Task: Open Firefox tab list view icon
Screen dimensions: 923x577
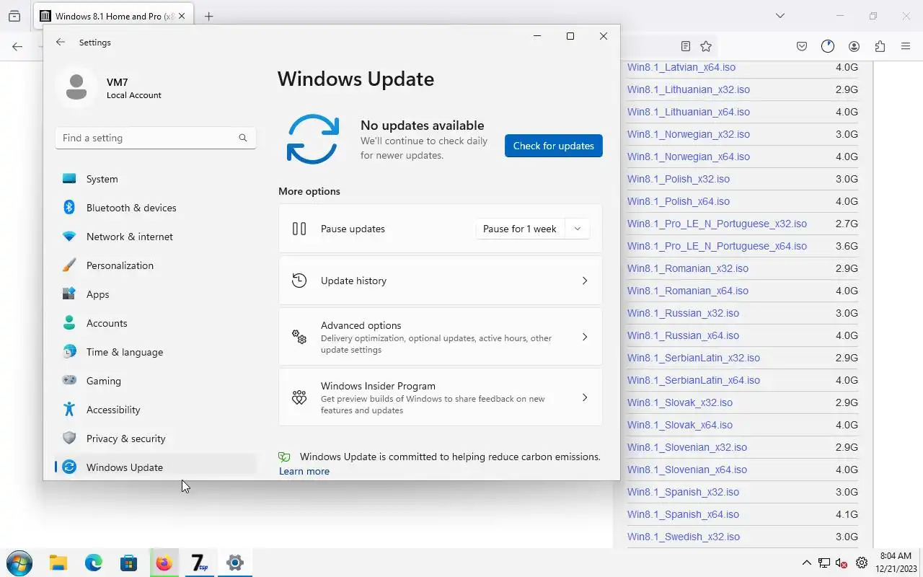Action: click(x=14, y=16)
